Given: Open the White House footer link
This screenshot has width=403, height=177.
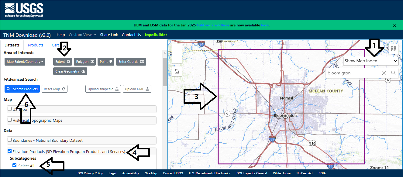Looking at the screenshot, I should coord(282,173).
